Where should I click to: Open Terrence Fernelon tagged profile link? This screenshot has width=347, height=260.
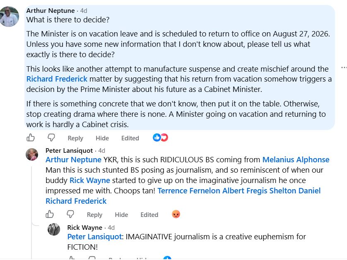[189, 190]
